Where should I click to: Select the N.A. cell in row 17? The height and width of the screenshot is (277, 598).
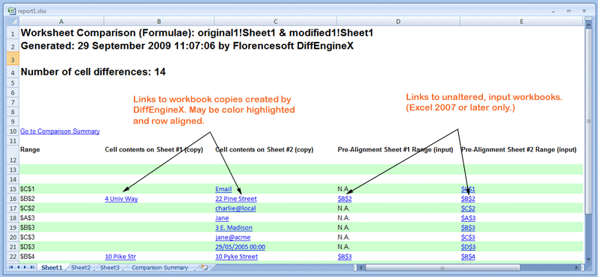point(398,208)
